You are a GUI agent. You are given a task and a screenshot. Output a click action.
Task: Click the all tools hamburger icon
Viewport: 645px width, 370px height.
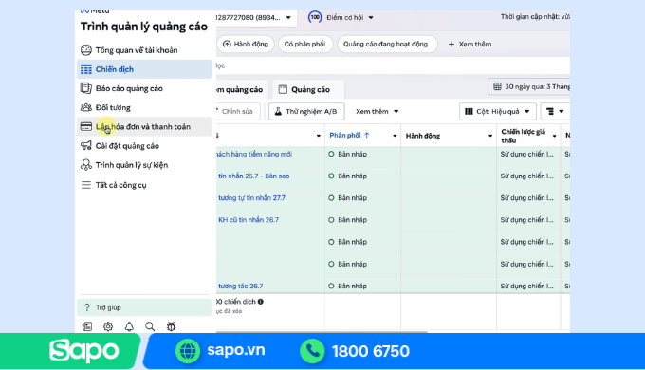86,185
